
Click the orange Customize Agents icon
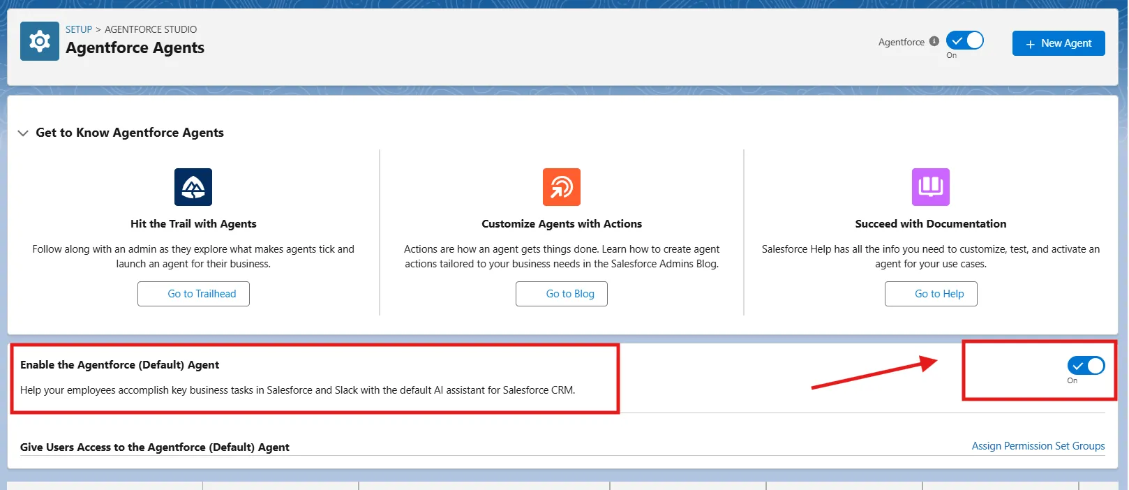(561, 187)
